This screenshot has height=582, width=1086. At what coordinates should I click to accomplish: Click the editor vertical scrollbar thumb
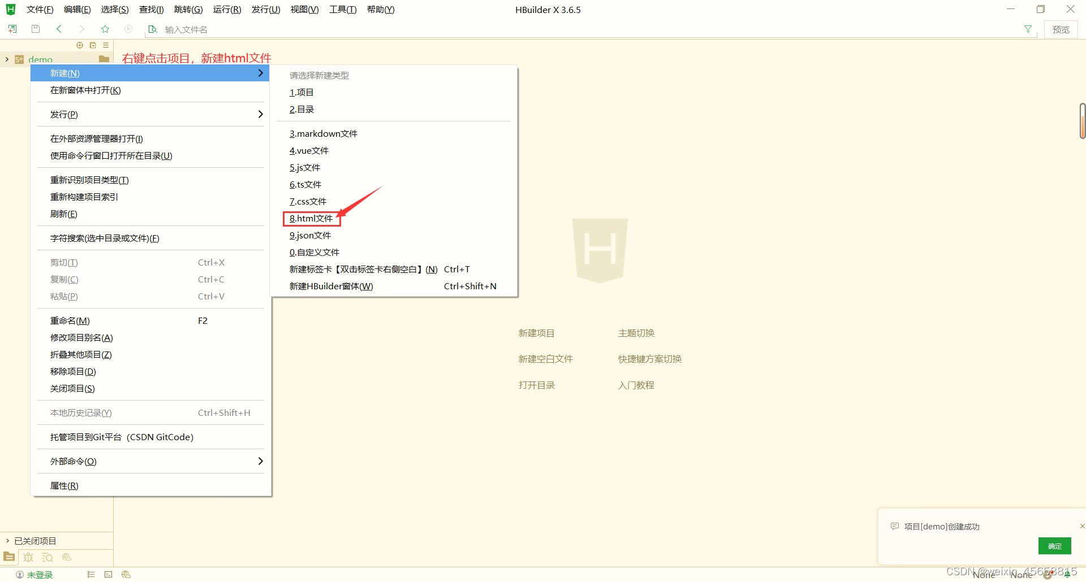pyautogui.click(x=1082, y=121)
